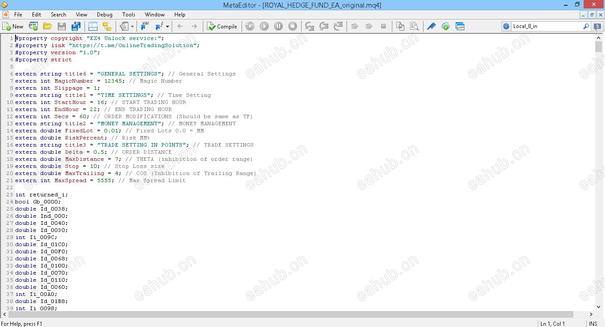Click the find in files magnifier document icon
This screenshot has height=327, width=605.
point(414,26)
